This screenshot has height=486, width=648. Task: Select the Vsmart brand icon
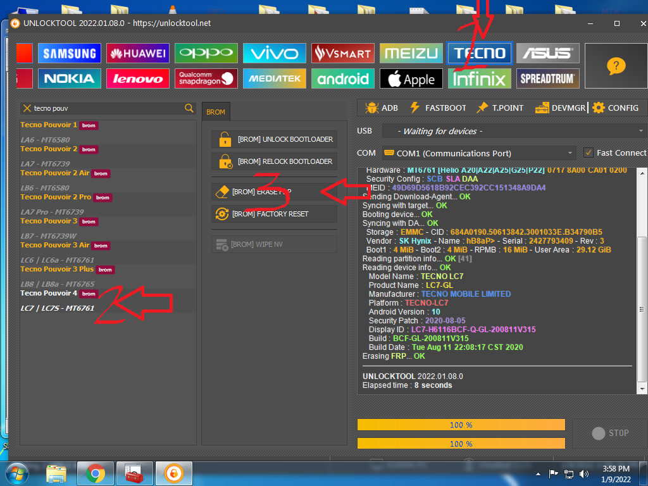343,53
